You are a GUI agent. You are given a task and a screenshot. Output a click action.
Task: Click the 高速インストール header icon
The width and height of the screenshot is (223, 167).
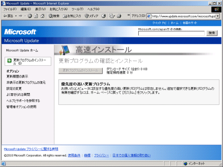(64, 50)
